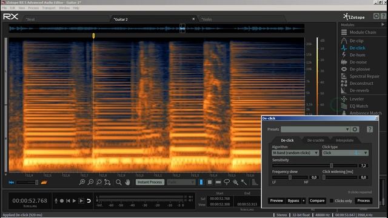Image resolution: width=388 pixels, height=218 pixels.
Task: Close the Guitar 2 tab
Action: click(x=193, y=19)
